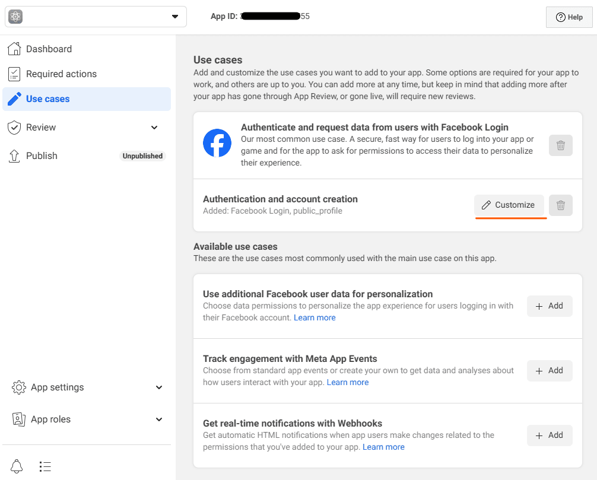597x480 pixels.
Task: Open Learn more link for Meta App Events
Action: (x=348, y=382)
